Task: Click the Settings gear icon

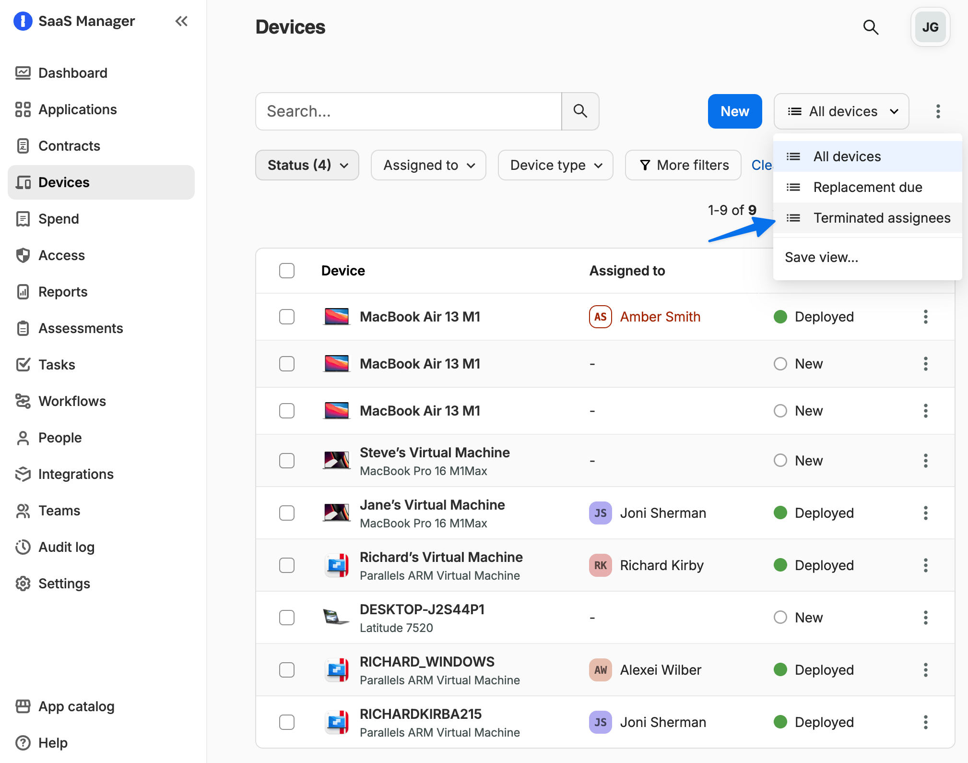Action: coord(23,584)
